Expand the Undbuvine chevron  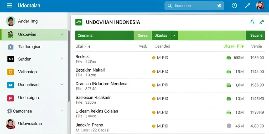(62, 34)
